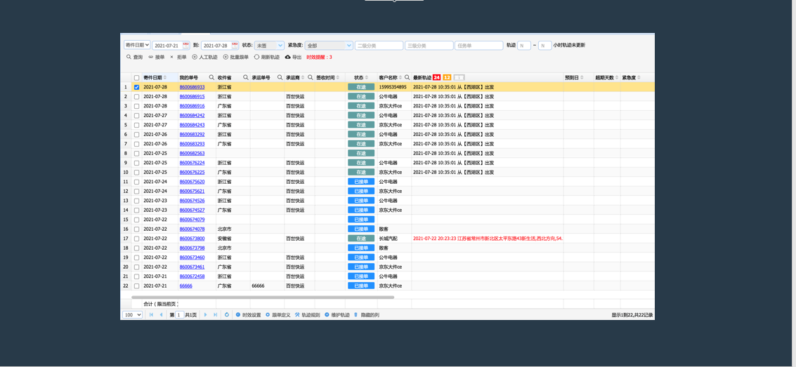Click the 批量跟单 button
This screenshot has height=367, width=796.
tap(236, 58)
